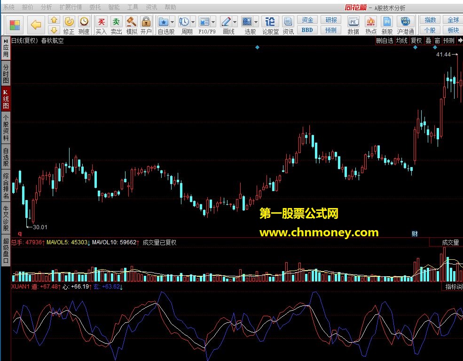The width and height of the screenshot is (463, 361).
Task: Click the 卖出 sell icon
Action: coord(116,25)
